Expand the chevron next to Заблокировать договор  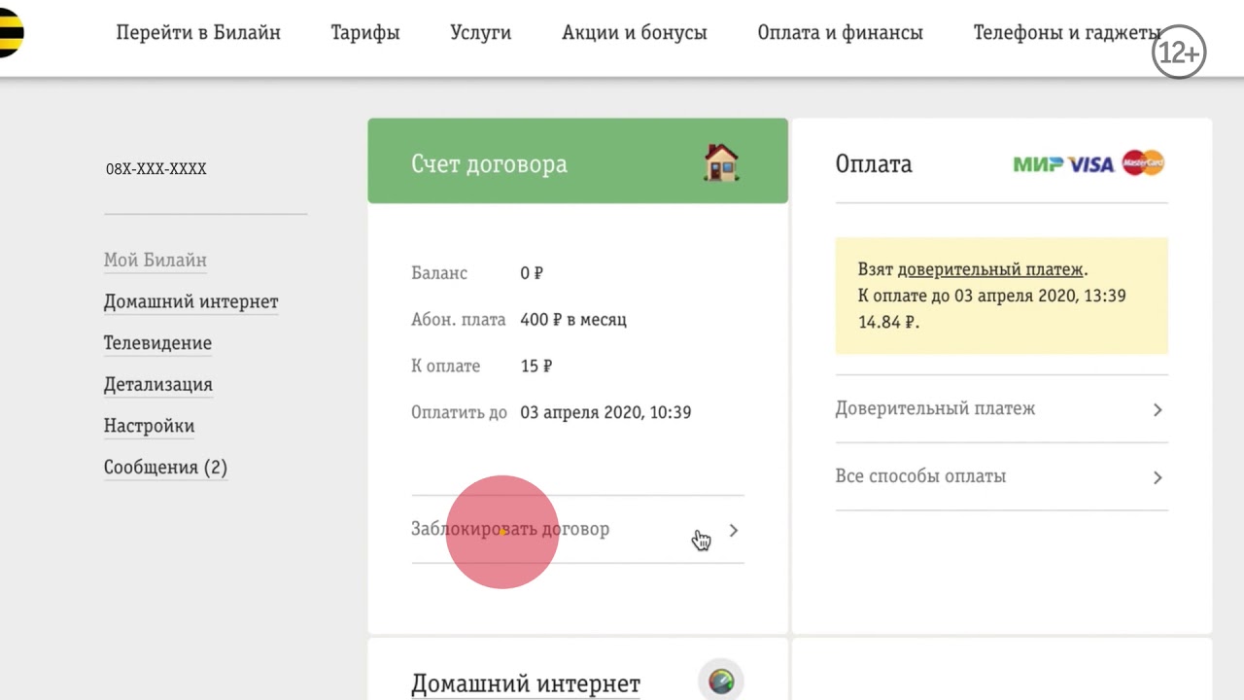734,530
